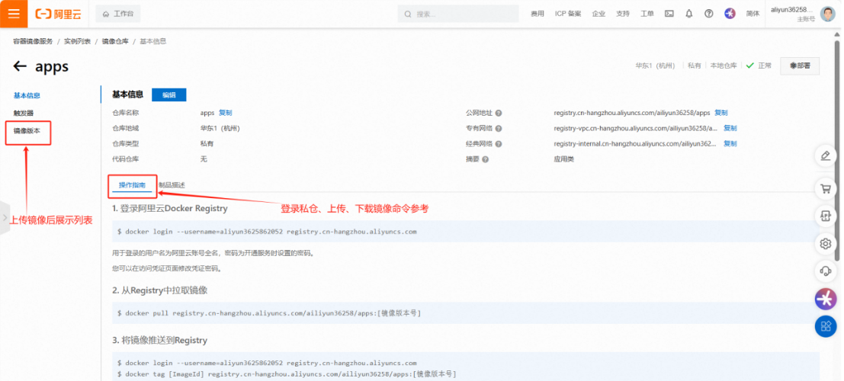This screenshot has width=844, height=381.
Task: Open the hamburger main menu
Action: point(14,14)
